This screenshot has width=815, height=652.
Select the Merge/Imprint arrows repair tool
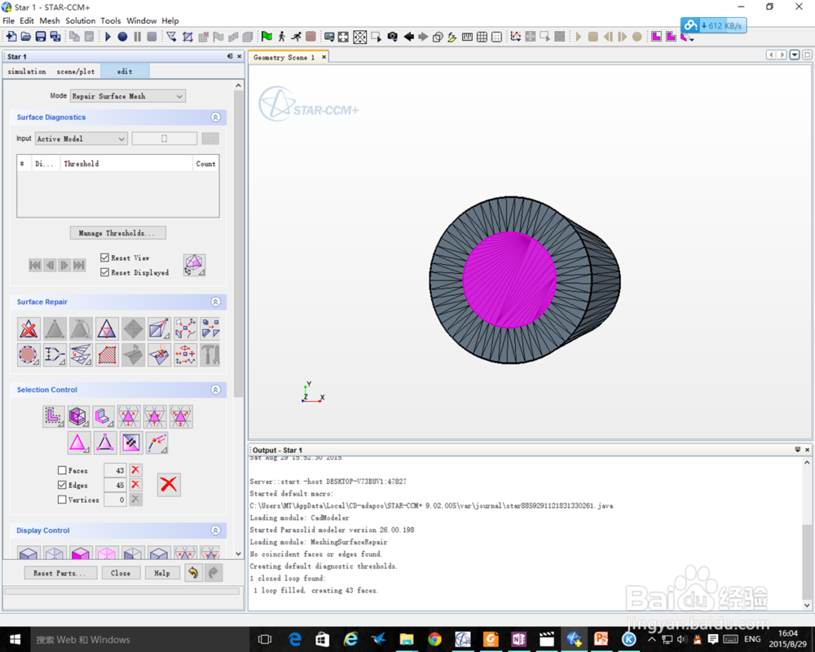coord(185,355)
